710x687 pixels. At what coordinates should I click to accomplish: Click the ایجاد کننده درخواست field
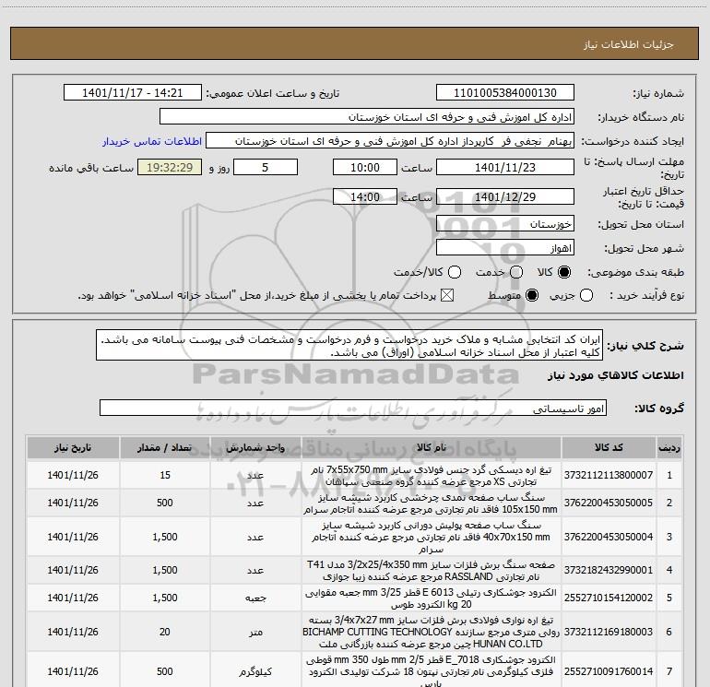[x=390, y=141]
